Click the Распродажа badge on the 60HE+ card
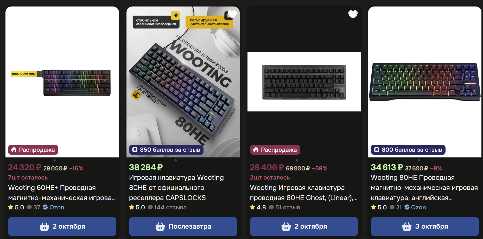 tap(33, 150)
